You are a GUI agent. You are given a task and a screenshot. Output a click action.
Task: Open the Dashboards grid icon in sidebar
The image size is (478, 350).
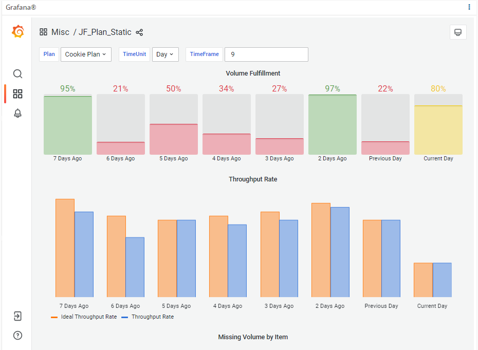click(18, 94)
